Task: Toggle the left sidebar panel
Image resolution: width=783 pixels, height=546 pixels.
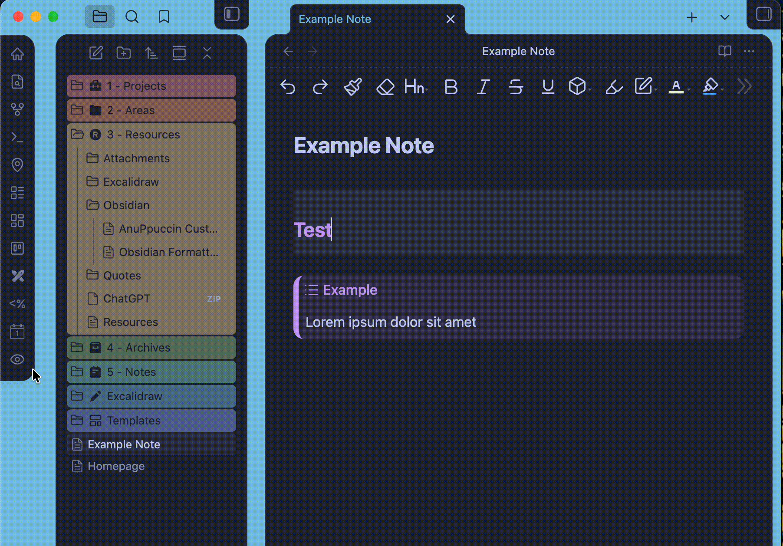Action: point(232,14)
